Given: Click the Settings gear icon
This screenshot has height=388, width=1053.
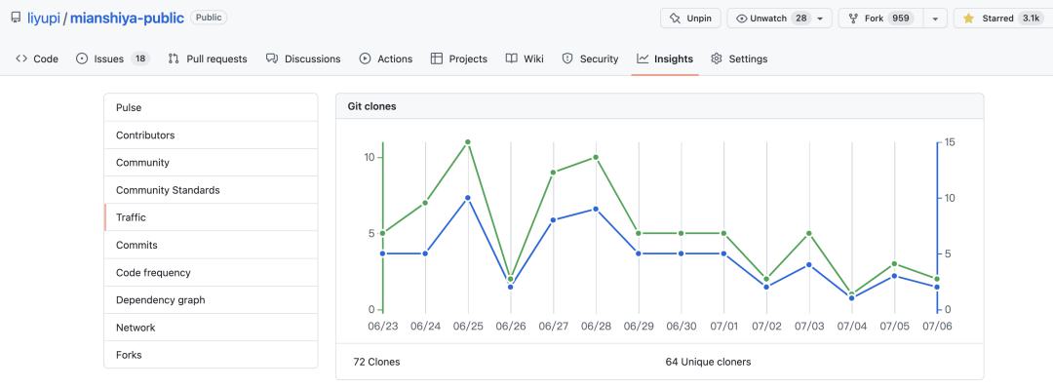Looking at the screenshot, I should click(x=717, y=59).
